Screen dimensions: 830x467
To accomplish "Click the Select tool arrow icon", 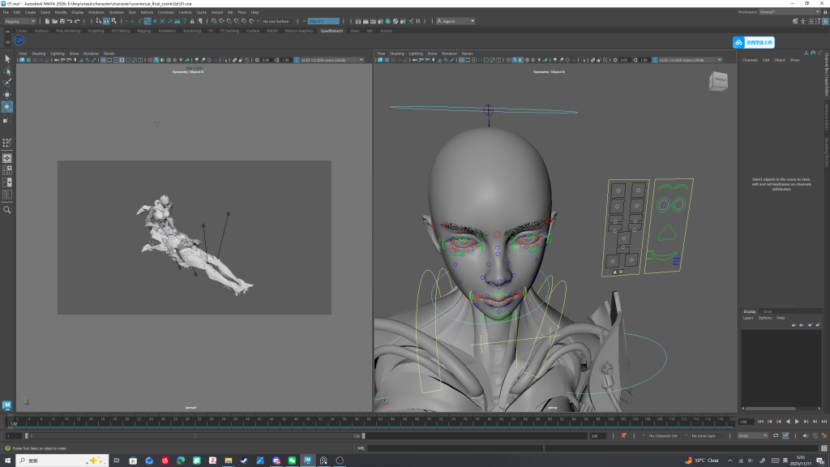I will click(7, 58).
